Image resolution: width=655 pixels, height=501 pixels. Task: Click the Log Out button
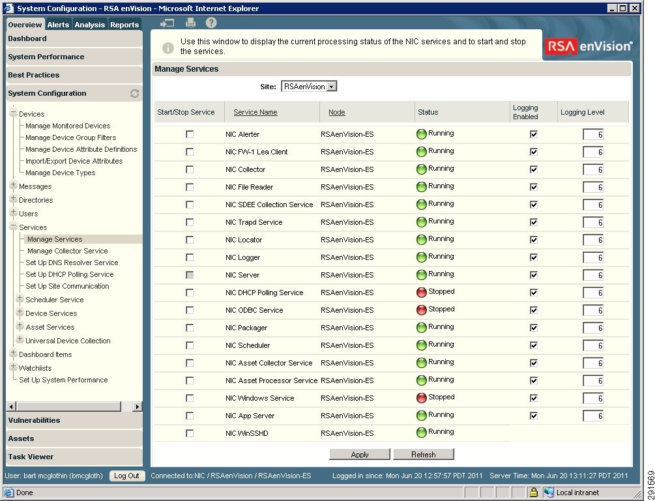point(126,476)
